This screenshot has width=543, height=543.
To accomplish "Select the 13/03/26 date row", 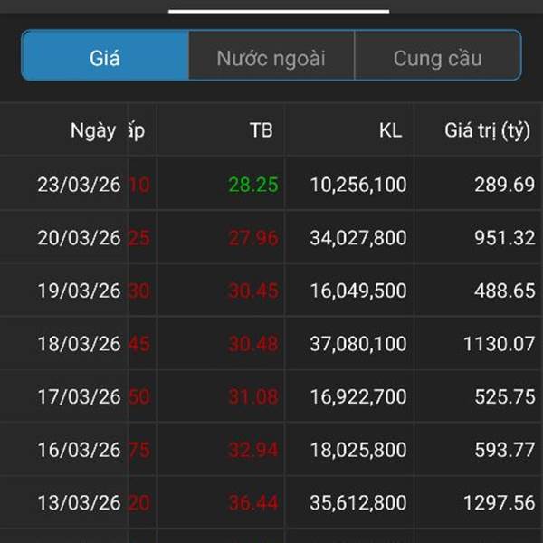I will (x=79, y=502).
